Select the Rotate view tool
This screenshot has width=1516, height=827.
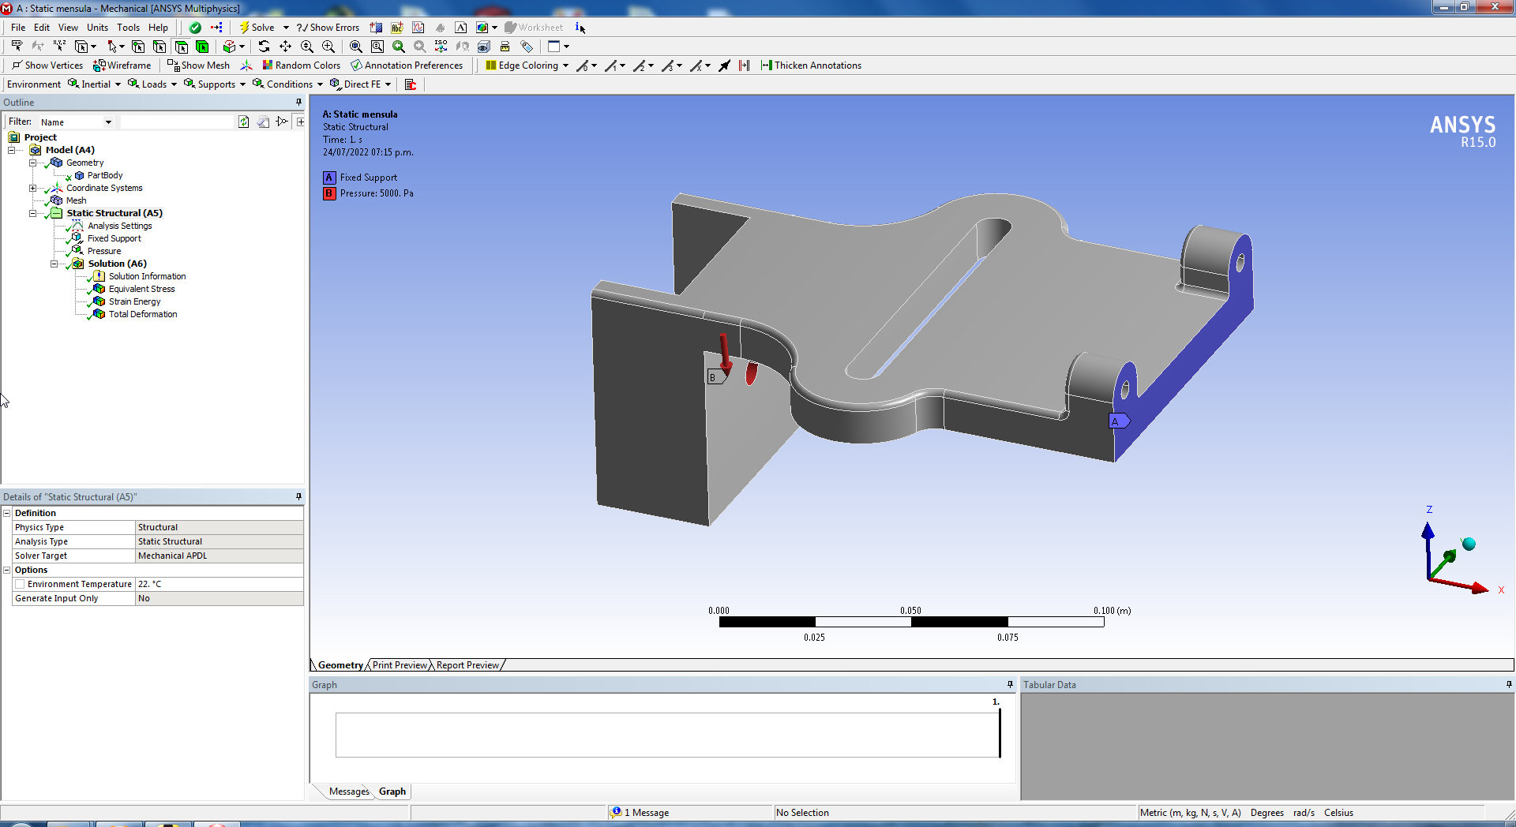(264, 47)
